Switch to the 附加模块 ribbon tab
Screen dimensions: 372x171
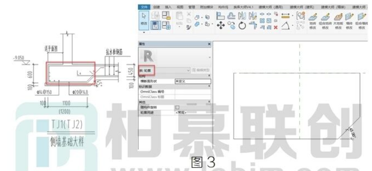206,7
